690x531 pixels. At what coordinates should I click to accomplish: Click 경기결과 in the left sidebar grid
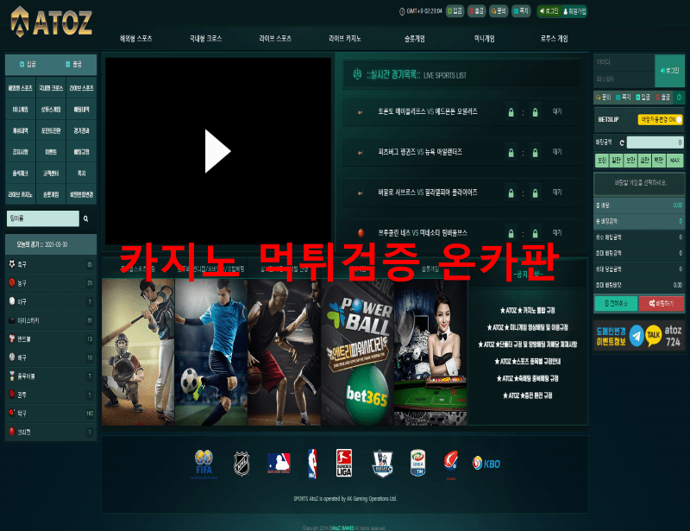[81, 130]
